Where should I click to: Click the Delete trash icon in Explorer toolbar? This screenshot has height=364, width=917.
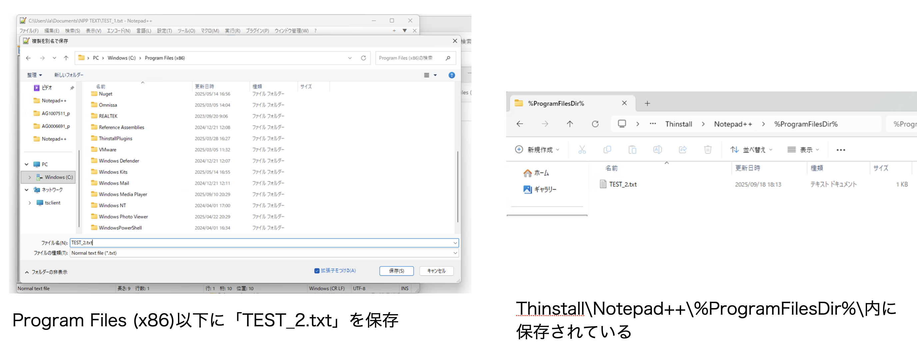[708, 150]
